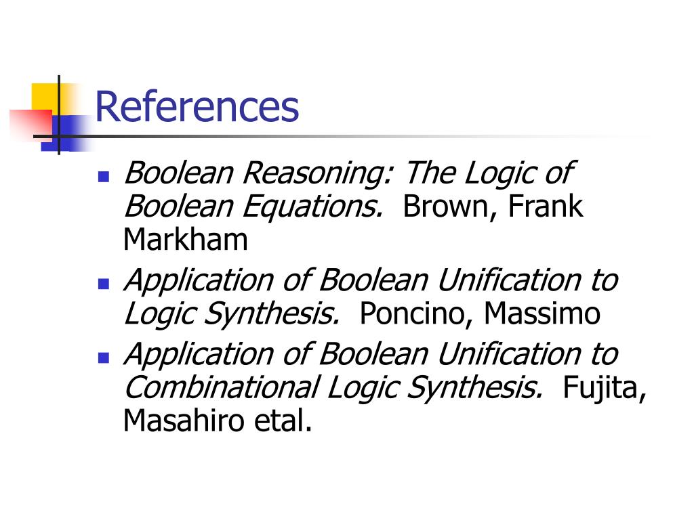Click the second blue bullet marker

(103, 284)
